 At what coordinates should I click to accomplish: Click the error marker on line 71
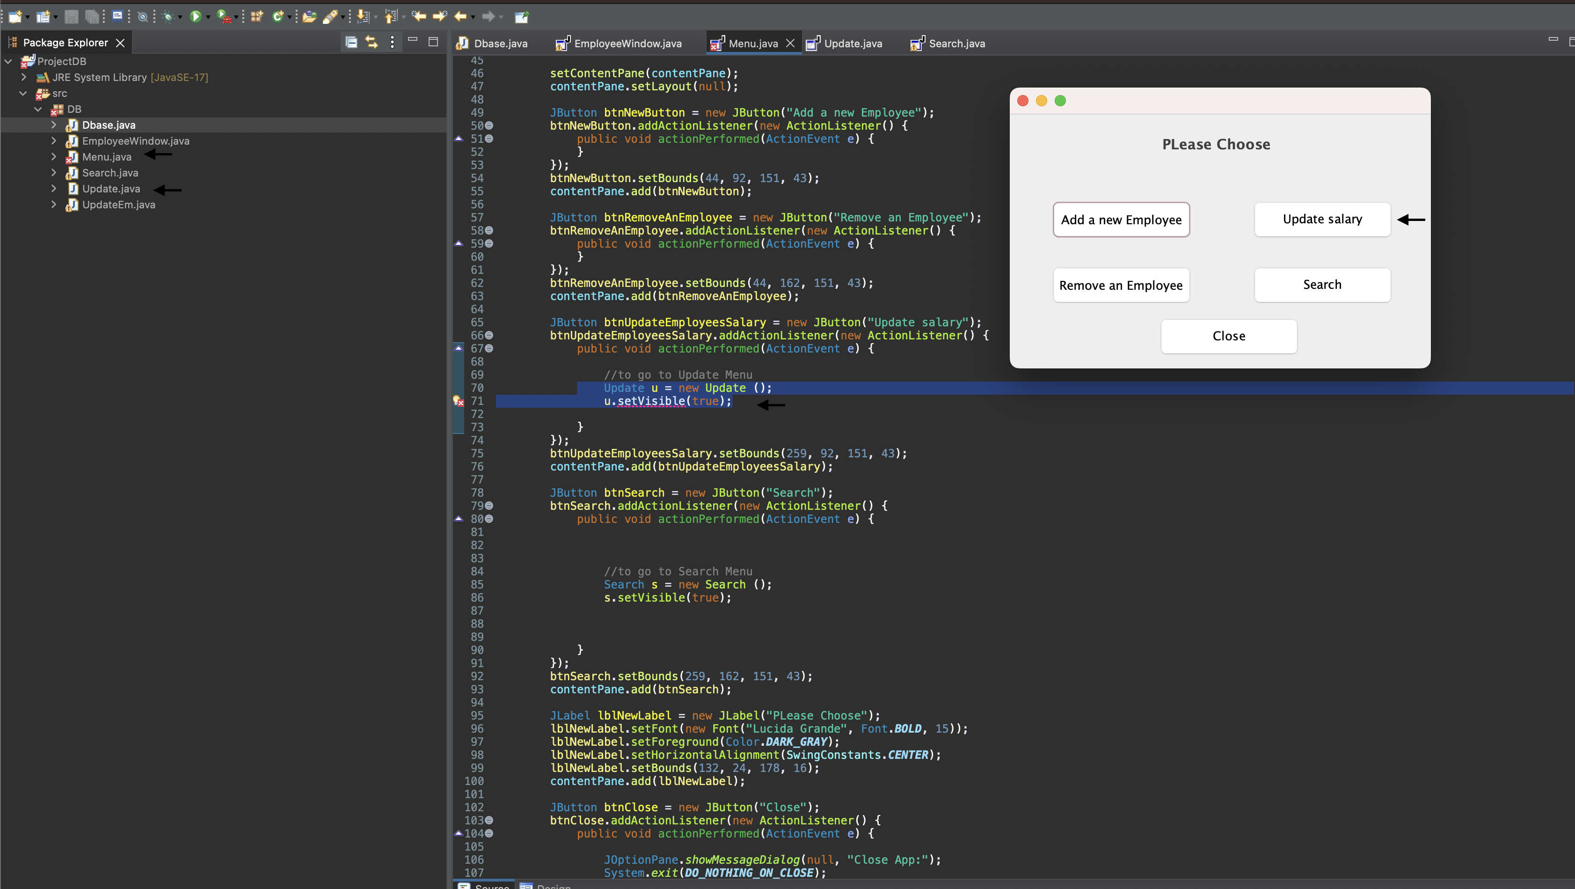(x=459, y=401)
